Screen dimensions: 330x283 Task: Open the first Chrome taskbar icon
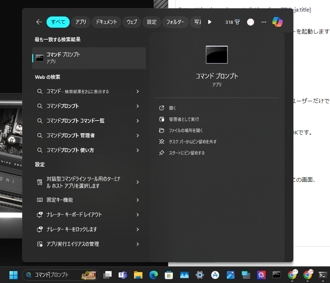pyautogui.click(x=292, y=274)
